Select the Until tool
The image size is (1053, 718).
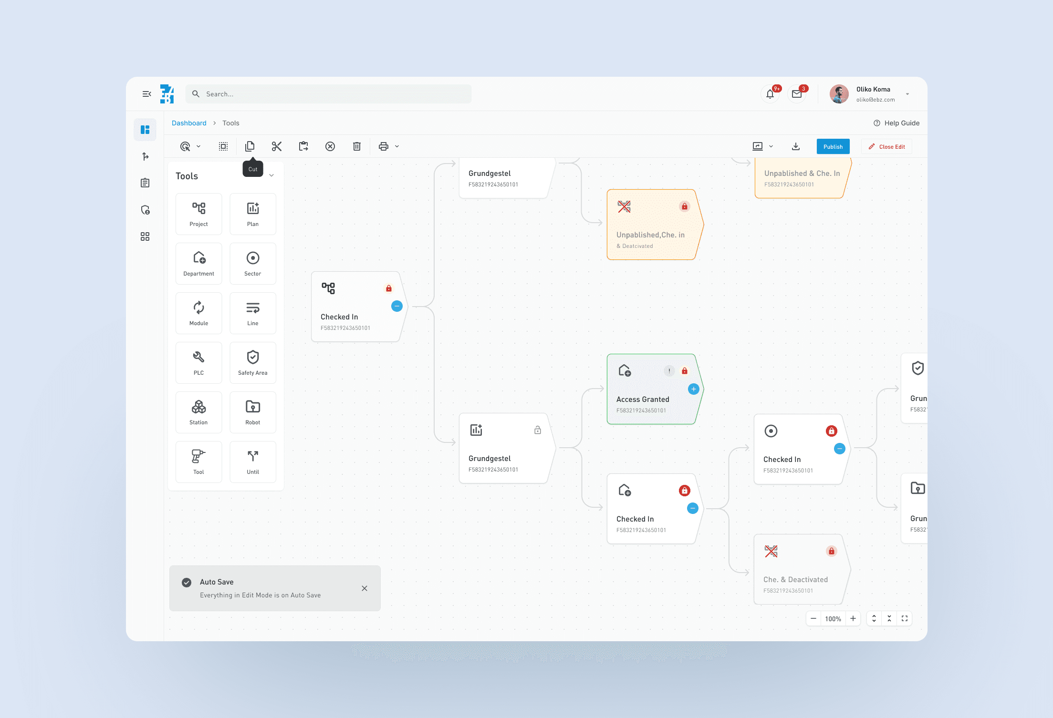253,462
